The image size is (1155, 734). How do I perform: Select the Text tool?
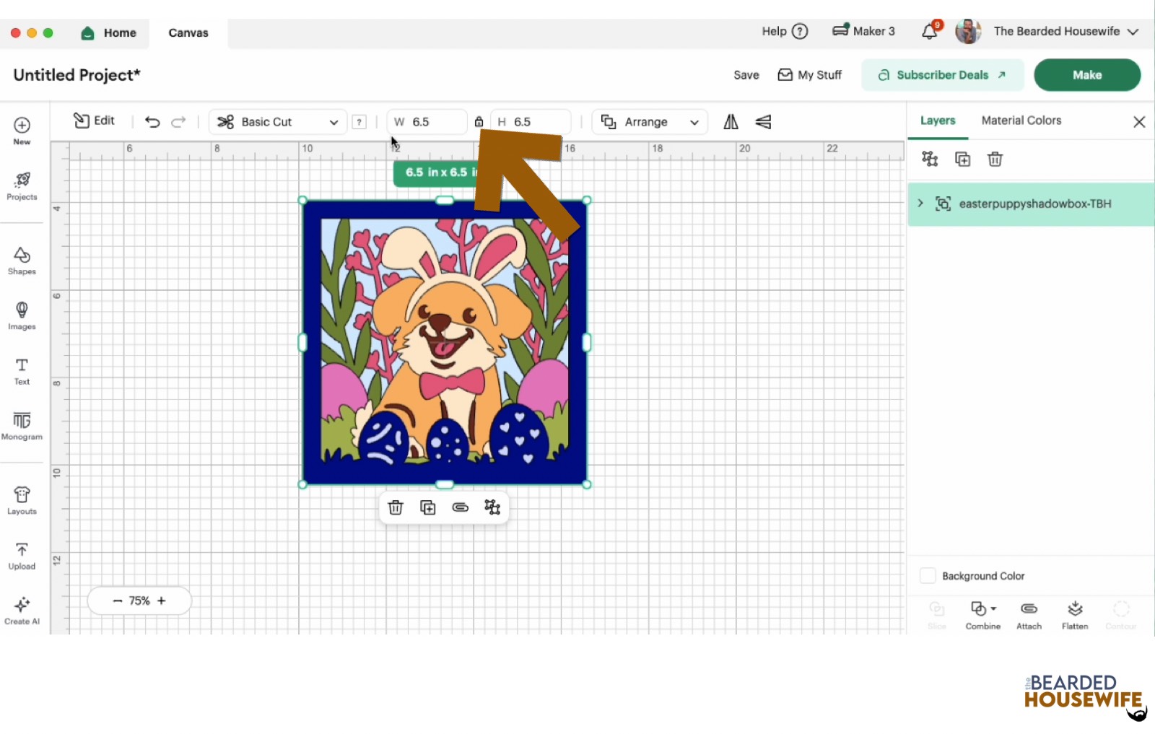pyautogui.click(x=22, y=371)
